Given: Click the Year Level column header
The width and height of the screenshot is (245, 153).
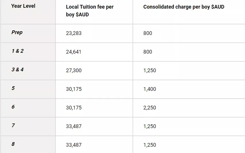Looking at the screenshot, I should [23, 6].
